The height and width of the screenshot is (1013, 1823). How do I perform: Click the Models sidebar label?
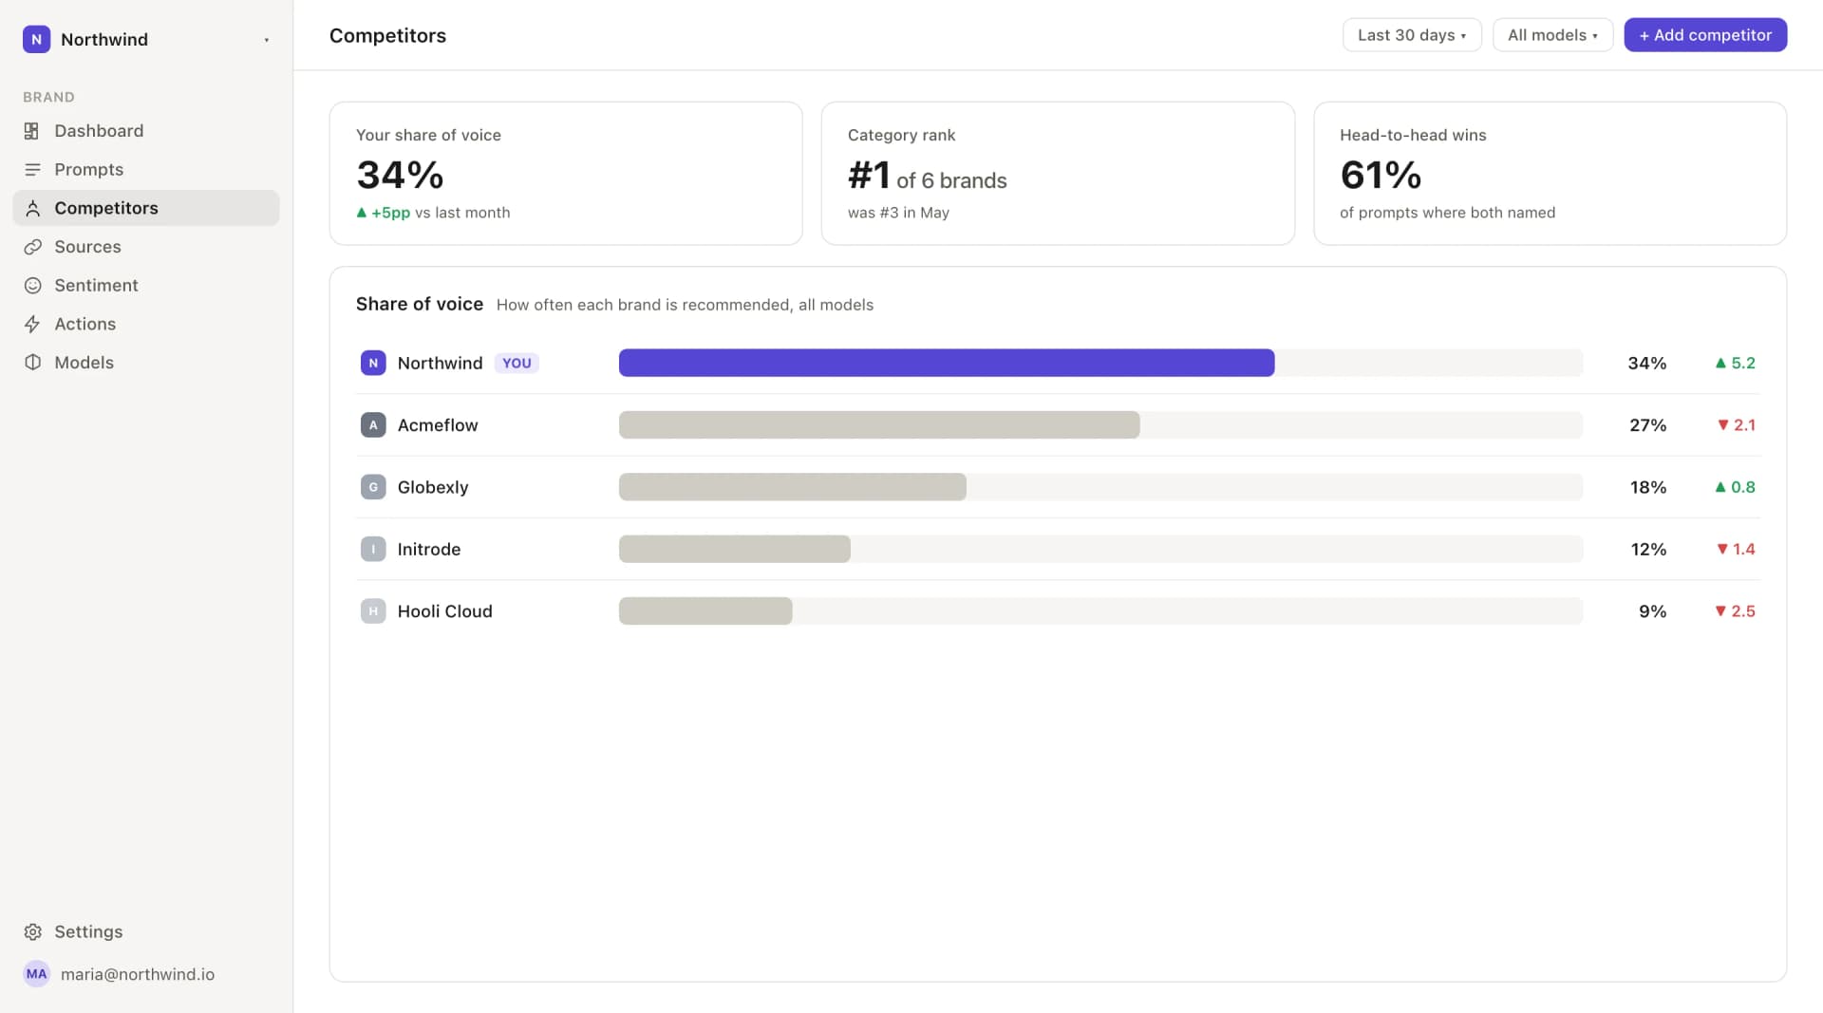(x=85, y=363)
